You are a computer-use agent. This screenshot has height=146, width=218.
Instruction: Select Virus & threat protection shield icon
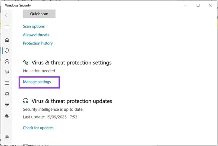(x=7, y=51)
